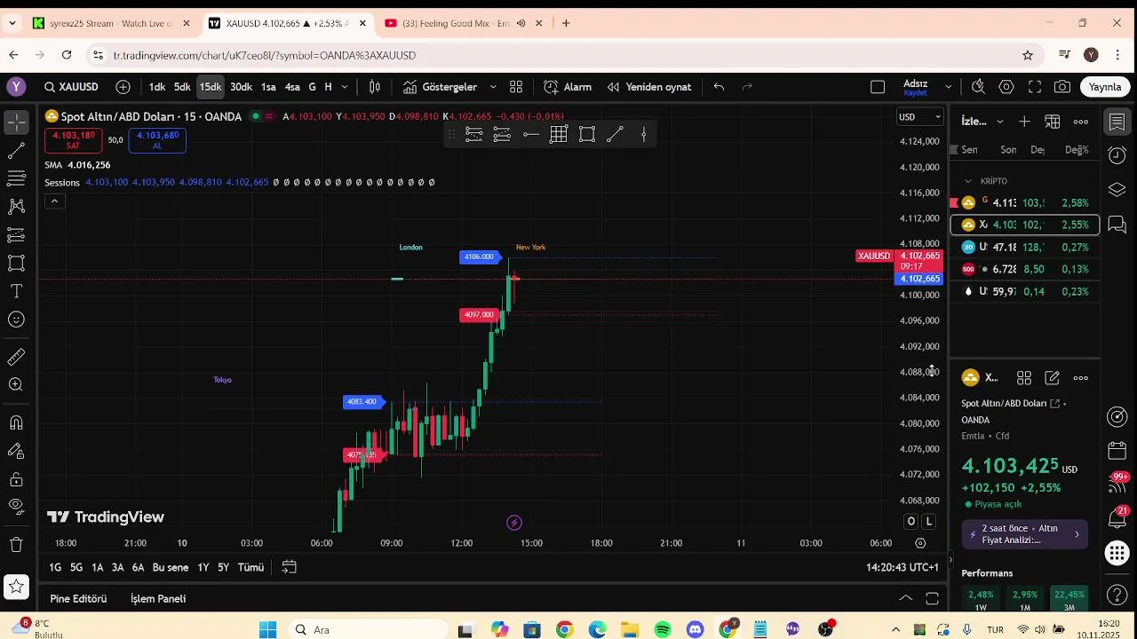Open the alerts clock icon in right sidebar

click(1117, 155)
